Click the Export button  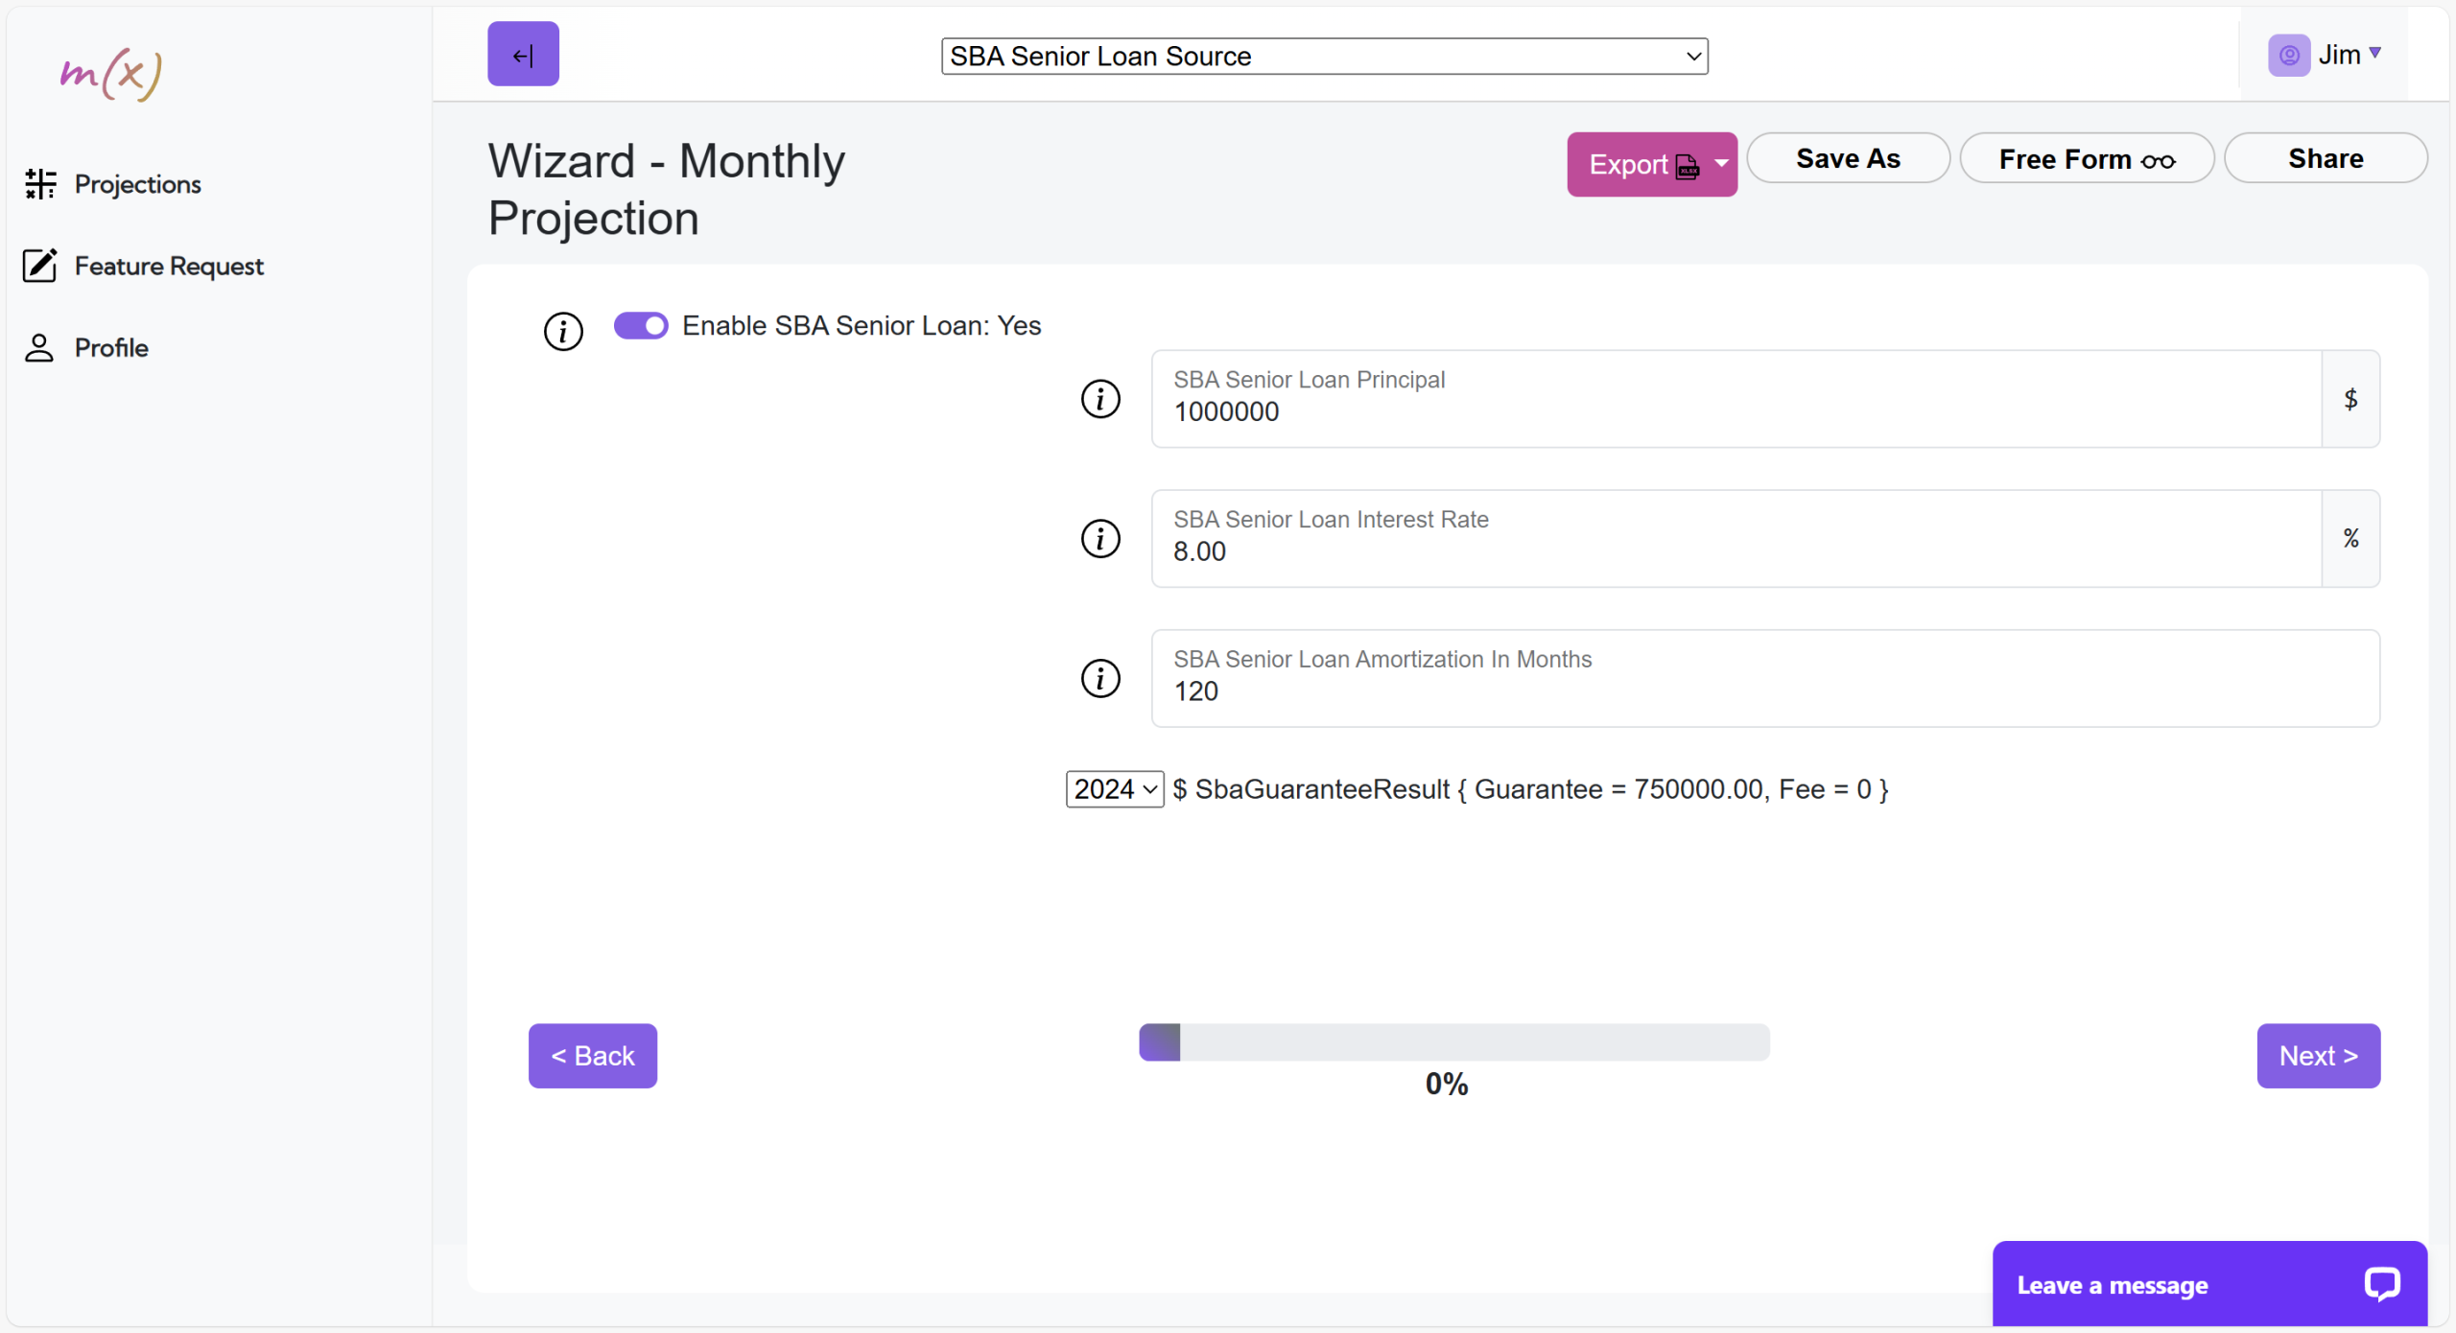pyautogui.click(x=1652, y=165)
